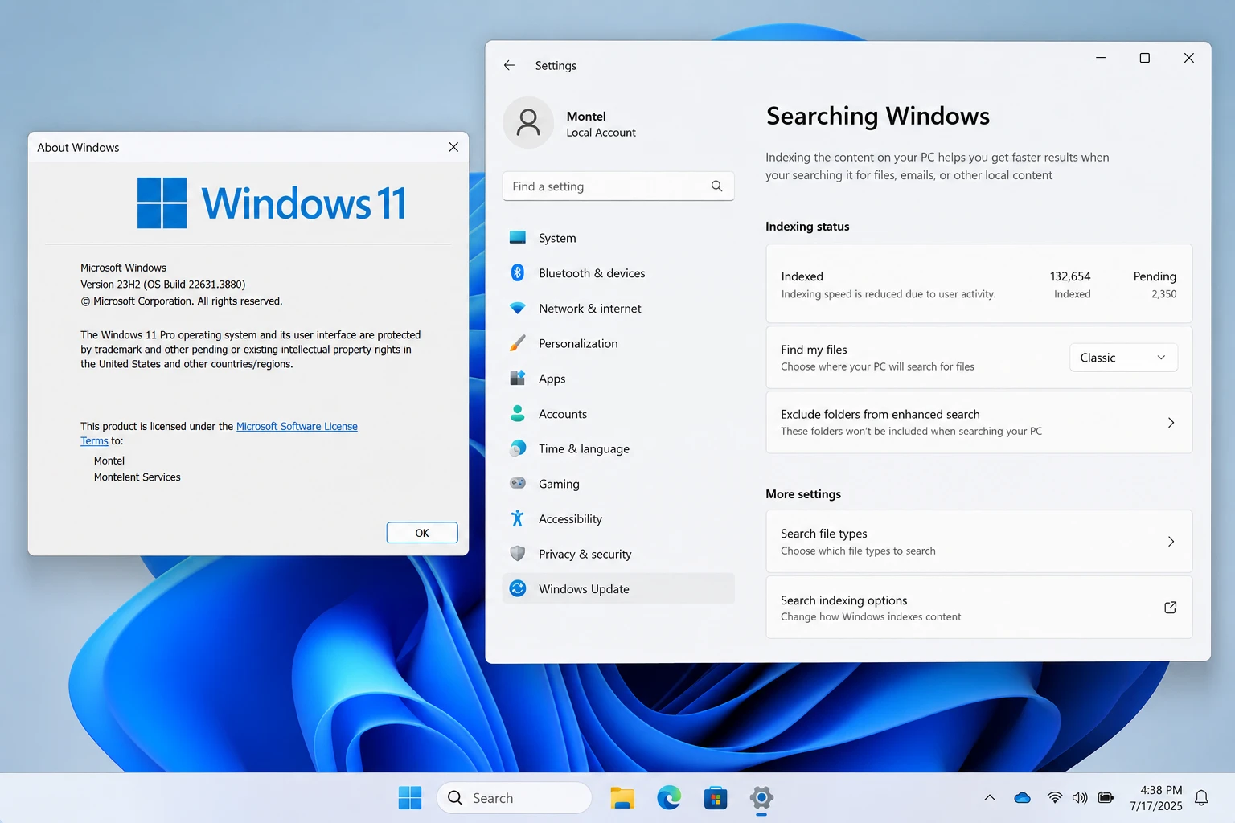This screenshot has width=1235, height=823.
Task: Launch Microsoft Edge from the taskbar
Action: click(x=669, y=798)
